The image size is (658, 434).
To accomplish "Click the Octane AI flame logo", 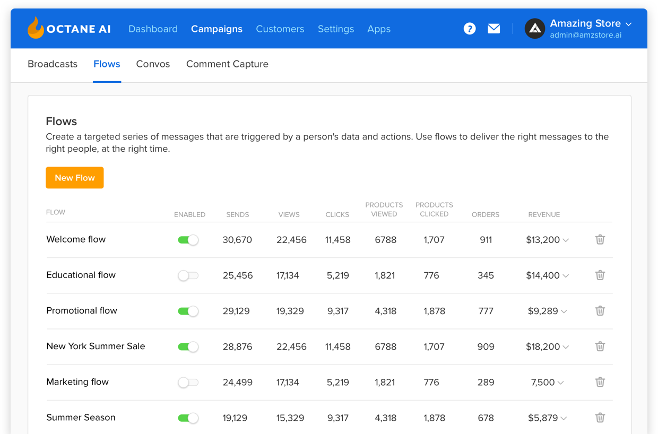I will pos(36,28).
